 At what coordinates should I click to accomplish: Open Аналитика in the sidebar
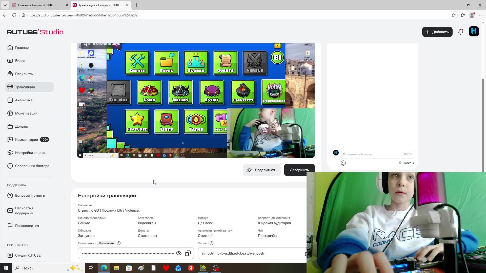24,100
